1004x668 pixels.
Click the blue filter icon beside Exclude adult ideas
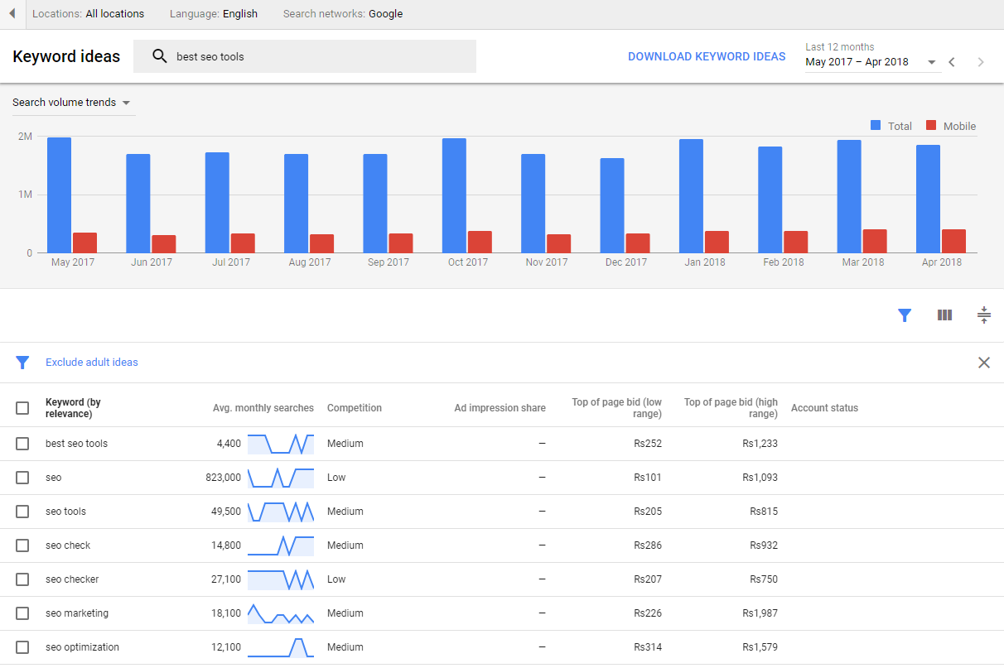pyautogui.click(x=22, y=362)
